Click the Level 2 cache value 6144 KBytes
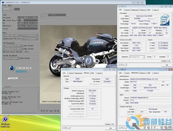The height and width of the screenshot is (131, 173). 163,48
